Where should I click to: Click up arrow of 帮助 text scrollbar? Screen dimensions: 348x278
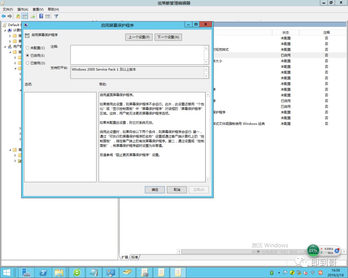click(208, 95)
